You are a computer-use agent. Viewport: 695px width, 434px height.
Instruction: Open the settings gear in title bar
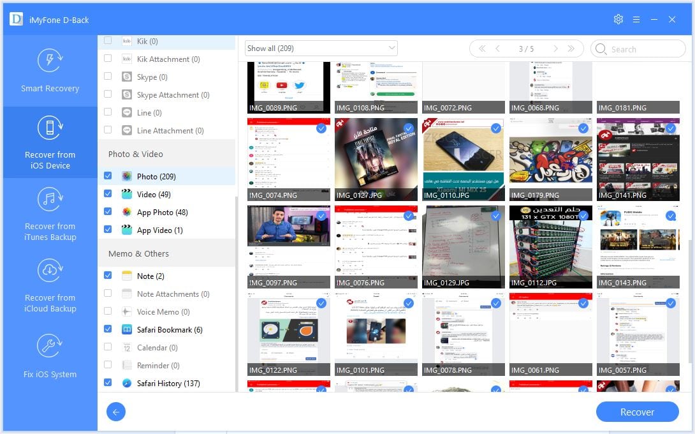[618, 20]
